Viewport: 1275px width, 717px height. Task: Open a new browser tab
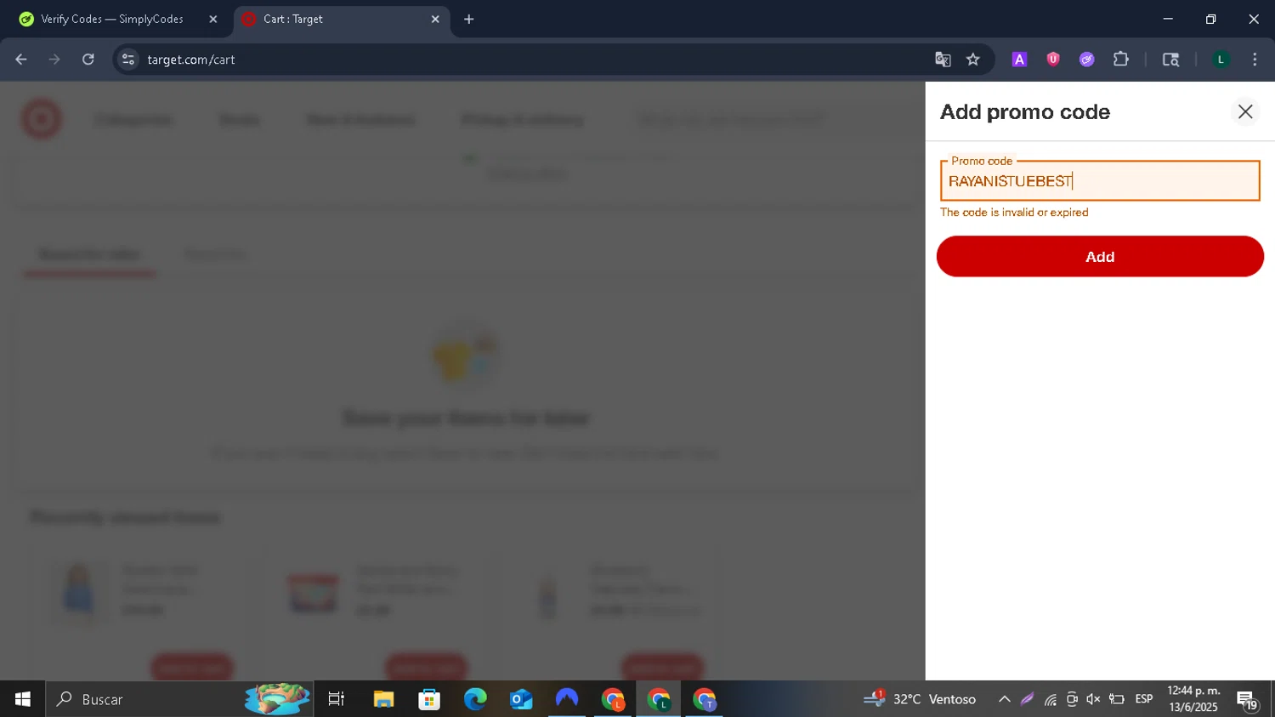[468, 19]
